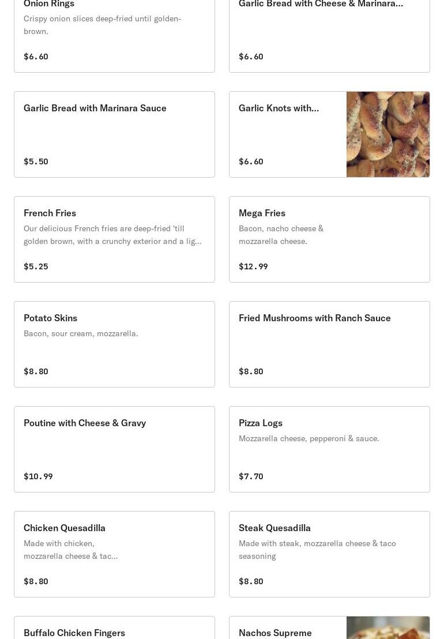Pick the Pizza Logs item

point(329,449)
